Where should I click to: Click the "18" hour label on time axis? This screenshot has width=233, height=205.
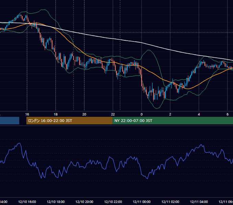(56, 114)
